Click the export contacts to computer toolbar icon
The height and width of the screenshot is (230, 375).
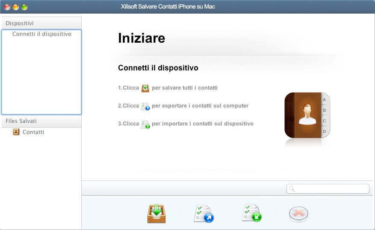(x=204, y=213)
